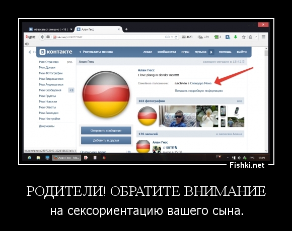Open the bookmarks list icon beside the star
The width and height of the screenshot is (292, 231).
251,37
